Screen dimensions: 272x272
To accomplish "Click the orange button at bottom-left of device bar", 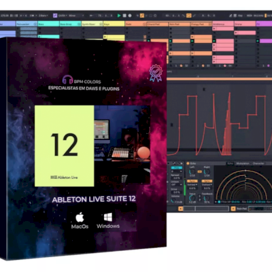I will 181,209.
